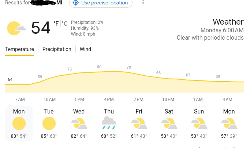
Task: Select the last Monday forecast, 57° high
Action: pos(229,123)
